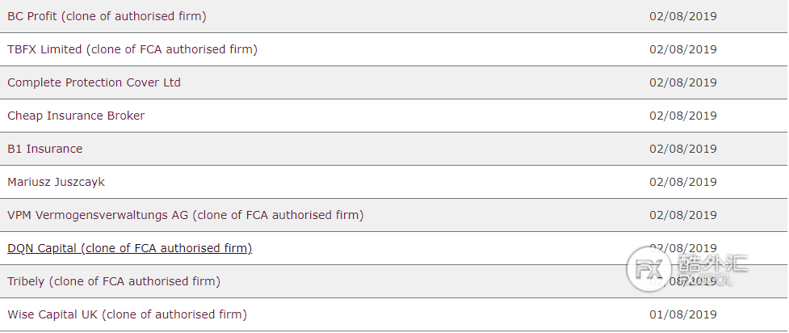Click the date in VPM Vermogensverwaltungs row

pyautogui.click(x=683, y=215)
